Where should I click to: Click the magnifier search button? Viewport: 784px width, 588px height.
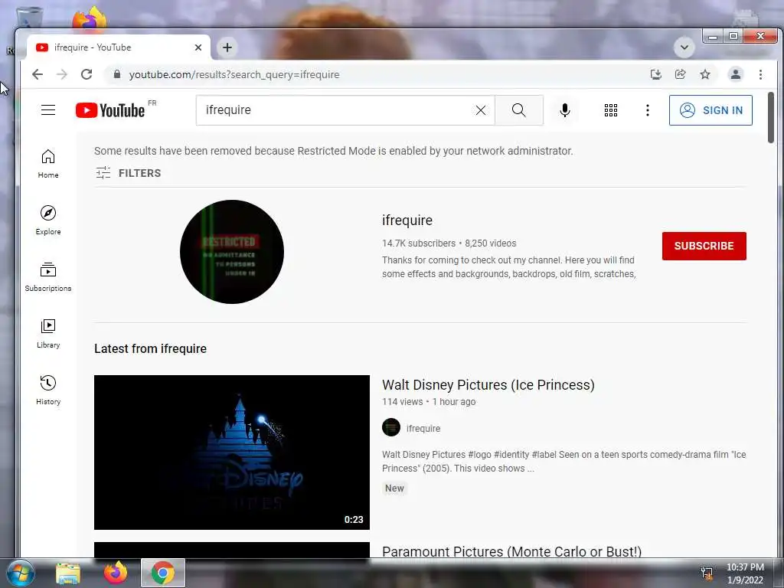click(x=519, y=110)
